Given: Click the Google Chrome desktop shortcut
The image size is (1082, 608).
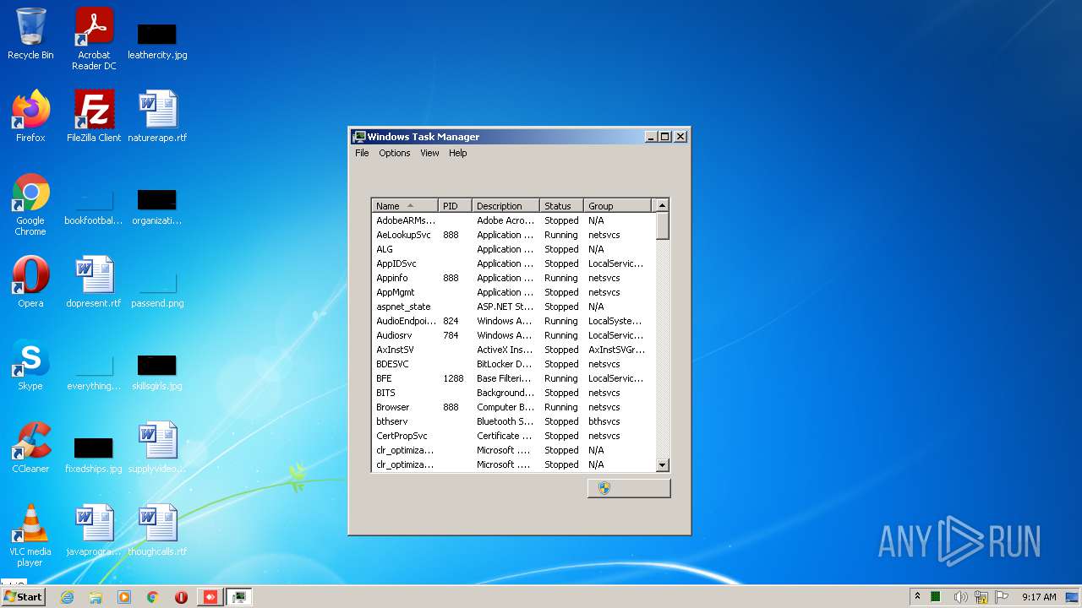Looking at the screenshot, I should point(30,205).
